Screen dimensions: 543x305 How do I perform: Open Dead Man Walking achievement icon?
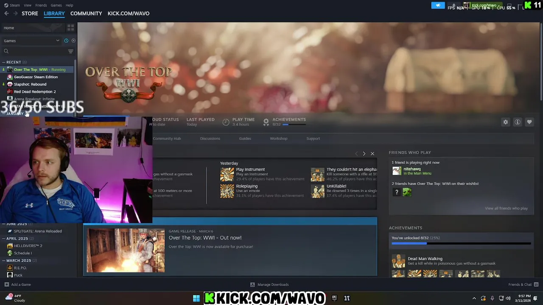tap(398, 261)
